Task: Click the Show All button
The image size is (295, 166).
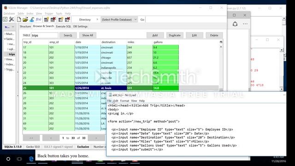Action: click(x=88, y=35)
